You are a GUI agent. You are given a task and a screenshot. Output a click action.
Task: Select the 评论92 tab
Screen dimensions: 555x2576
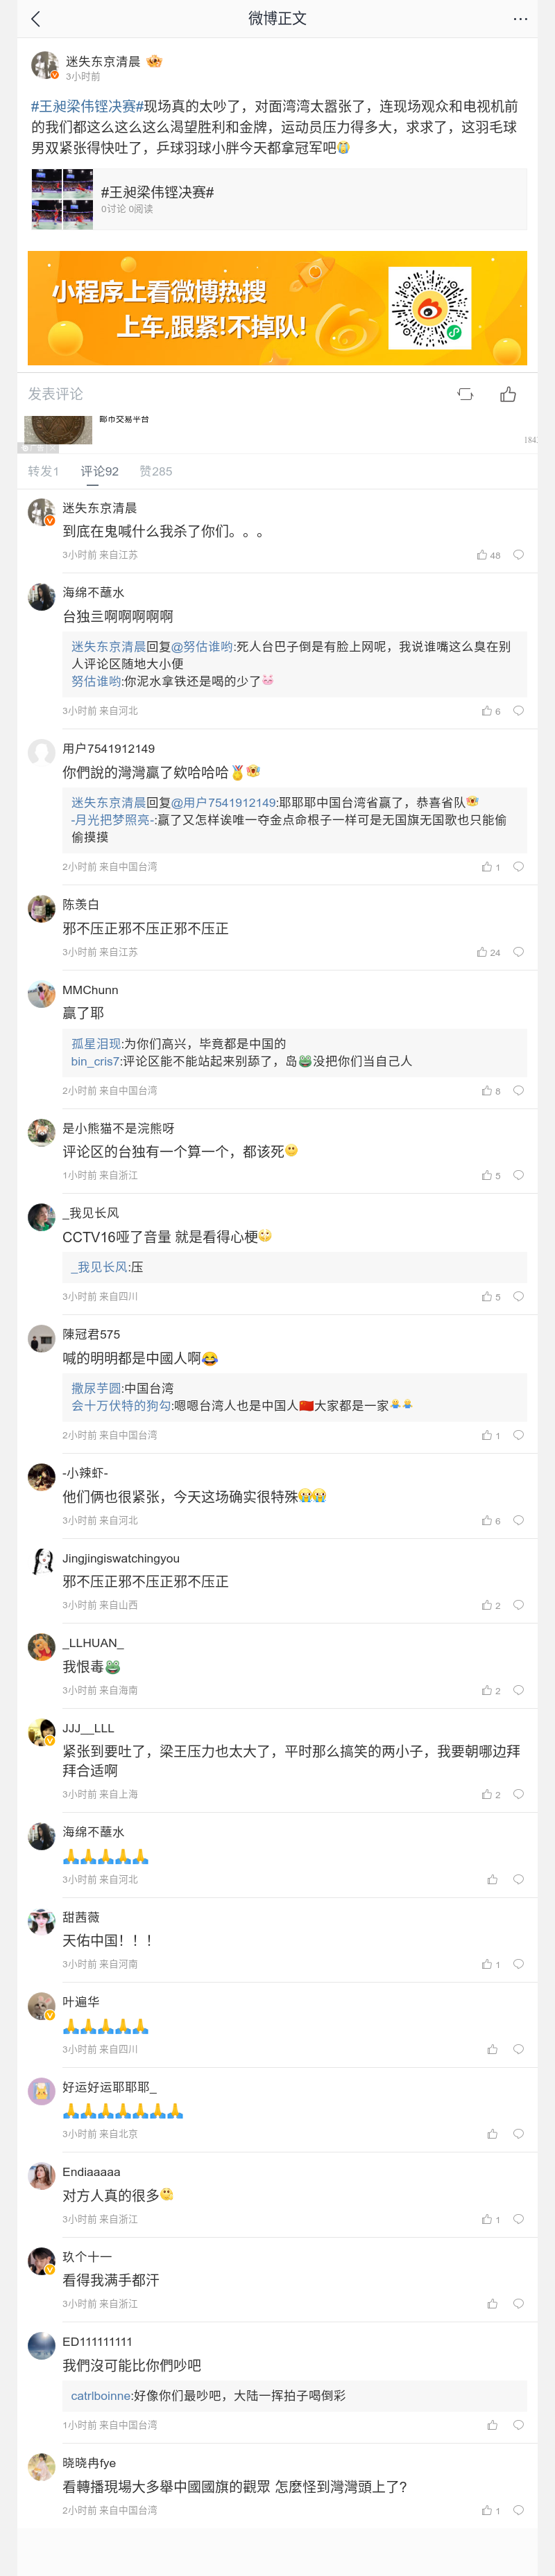(x=99, y=471)
